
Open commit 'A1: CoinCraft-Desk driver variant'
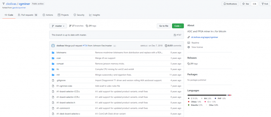[x=110, y=114]
